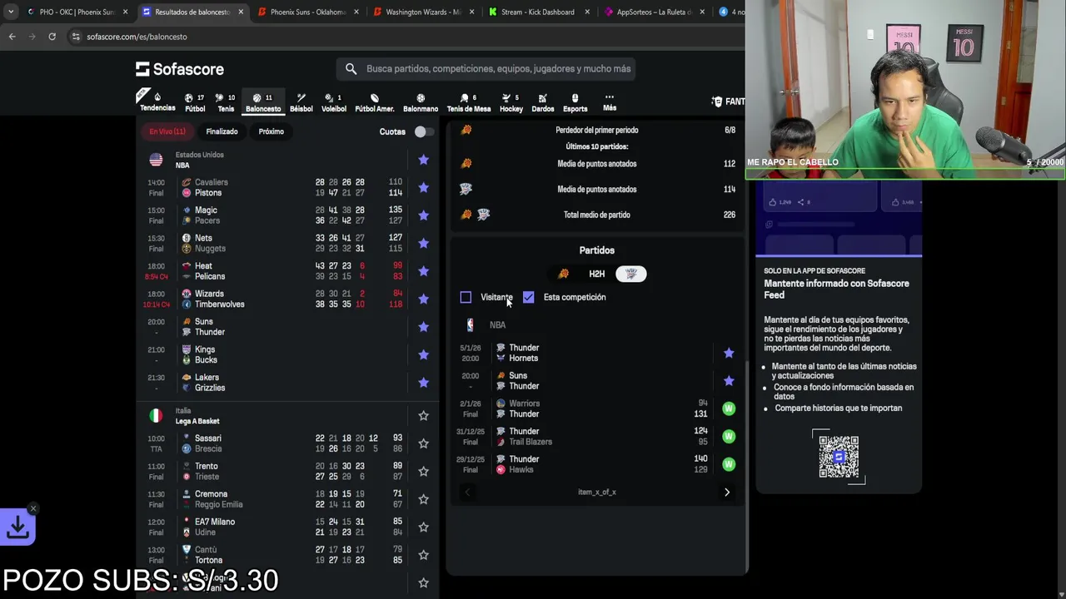Image resolution: width=1066 pixels, height=599 pixels.
Task: Toggle star for Magic vs Pacers
Action: click(x=423, y=215)
